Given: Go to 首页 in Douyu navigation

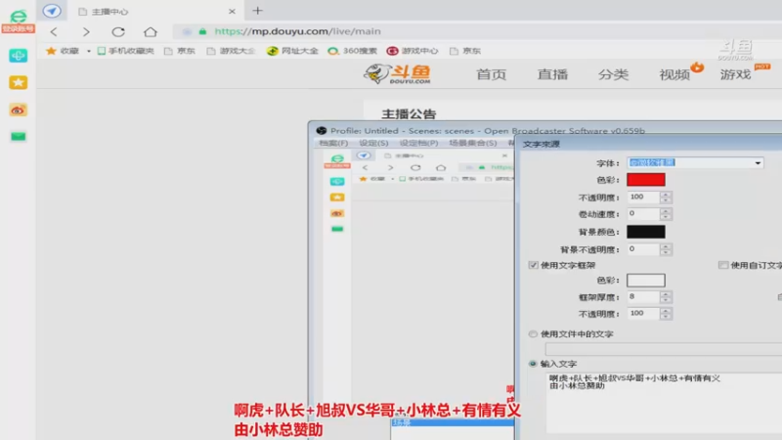Looking at the screenshot, I should point(492,75).
